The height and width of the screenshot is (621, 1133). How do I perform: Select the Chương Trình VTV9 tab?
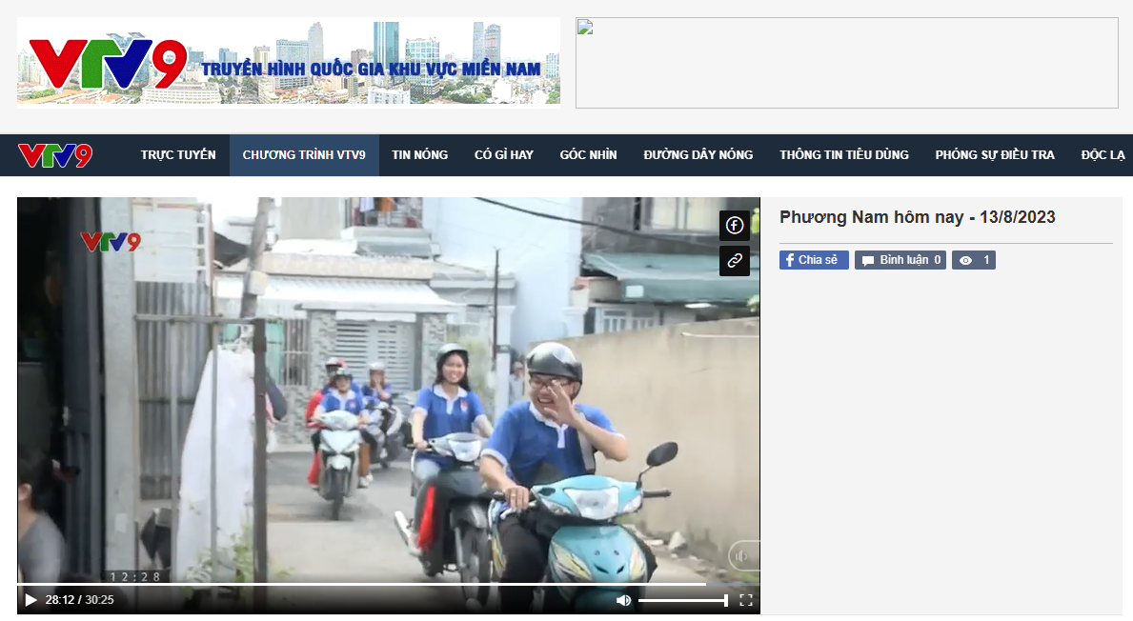click(304, 155)
